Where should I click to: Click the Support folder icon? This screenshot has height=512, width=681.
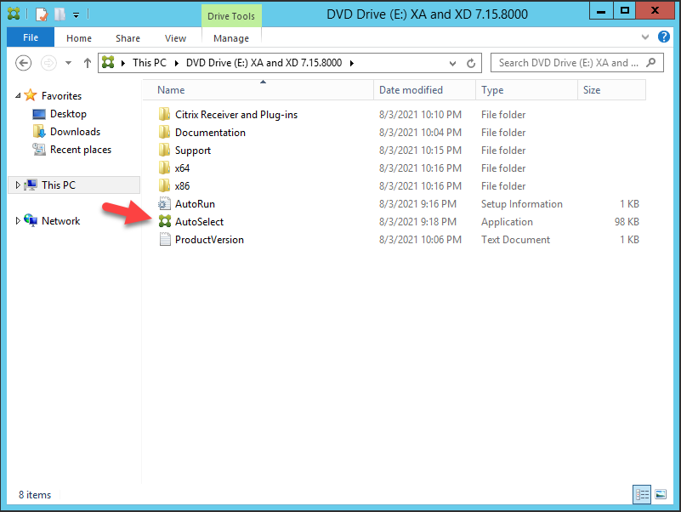point(164,150)
